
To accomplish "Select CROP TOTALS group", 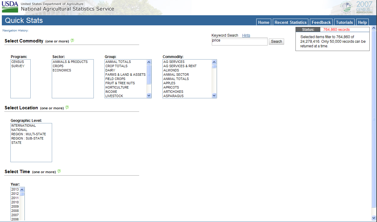I will pos(126,66).
